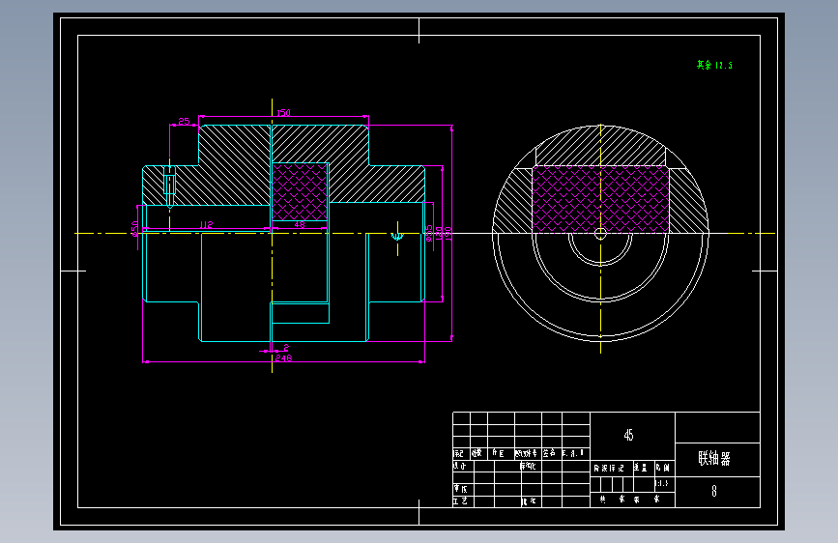Click the set screw hole in left hub
Screen dimensions: 838x543
[x=169, y=186]
